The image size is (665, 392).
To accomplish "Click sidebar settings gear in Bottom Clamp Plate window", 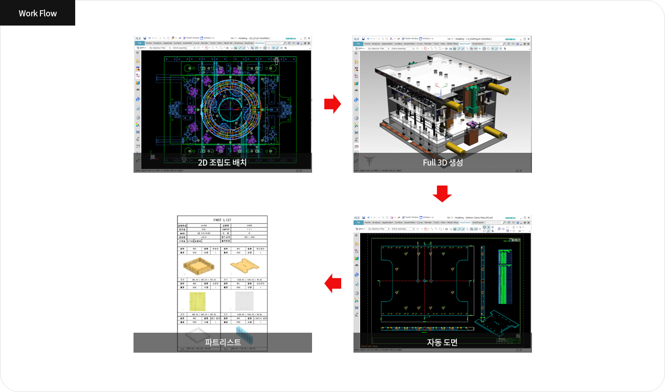I will tap(356, 235).
